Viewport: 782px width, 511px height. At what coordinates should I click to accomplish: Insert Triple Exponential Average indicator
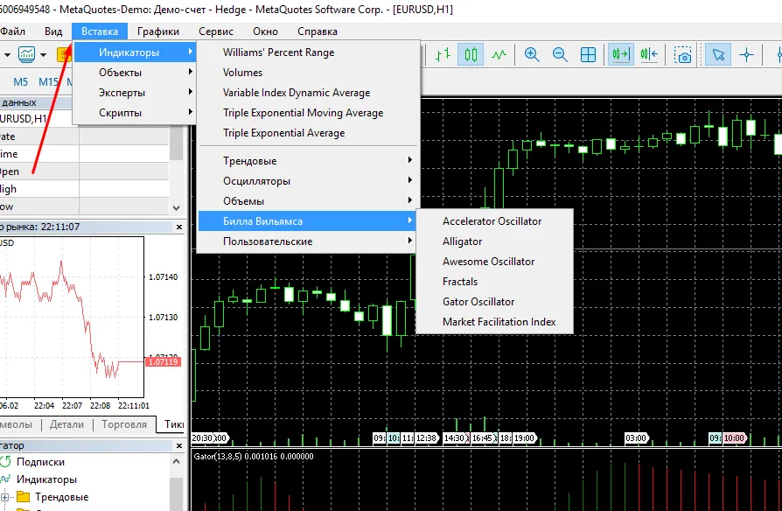[308, 133]
